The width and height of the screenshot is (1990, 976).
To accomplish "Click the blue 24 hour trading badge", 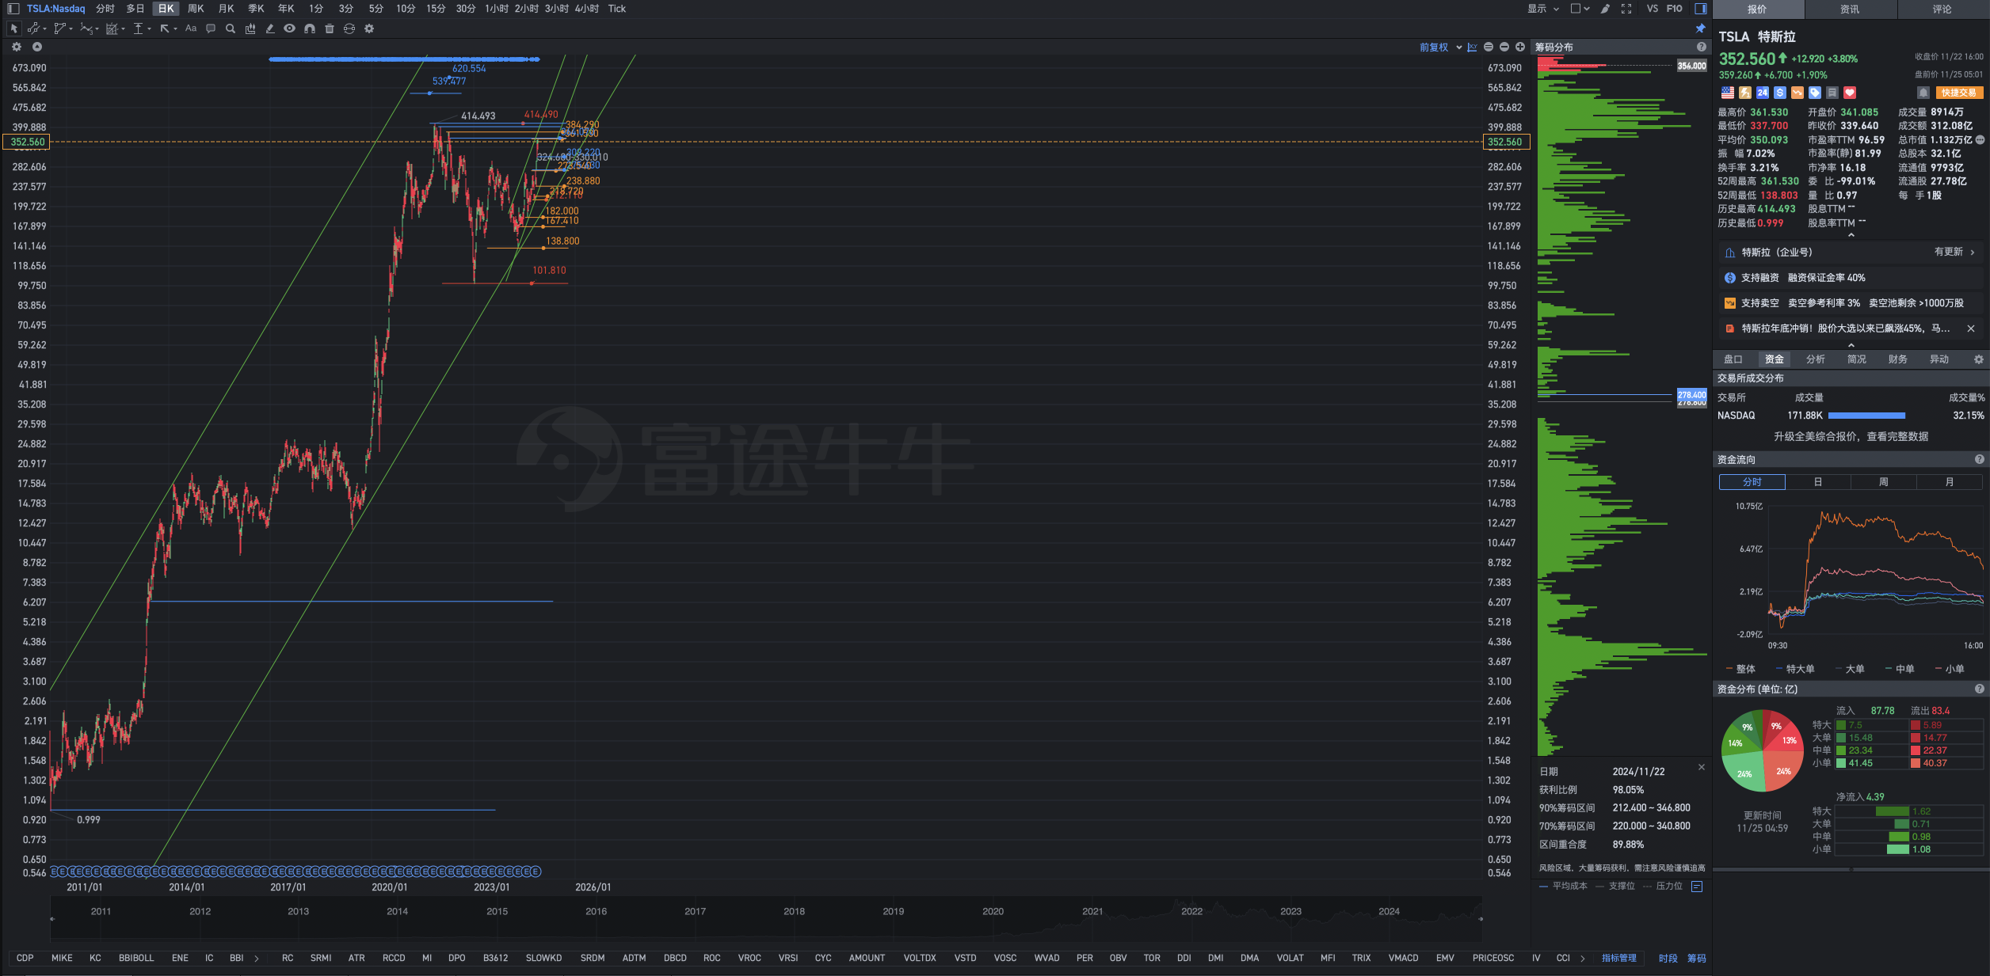I will pyautogui.click(x=1763, y=93).
